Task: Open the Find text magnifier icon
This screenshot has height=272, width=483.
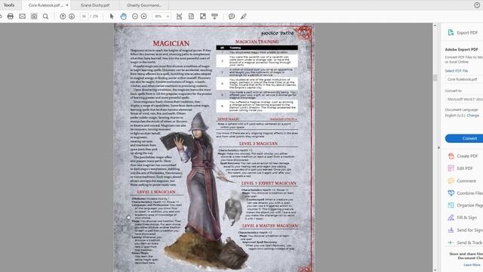Action: (45, 17)
